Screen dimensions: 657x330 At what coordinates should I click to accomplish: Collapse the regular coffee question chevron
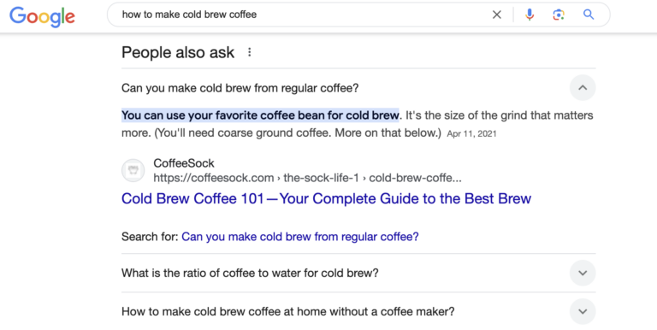tap(583, 88)
